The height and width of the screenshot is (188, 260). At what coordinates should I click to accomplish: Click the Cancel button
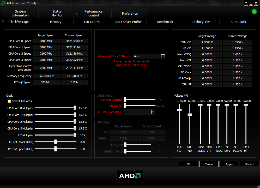209,164
